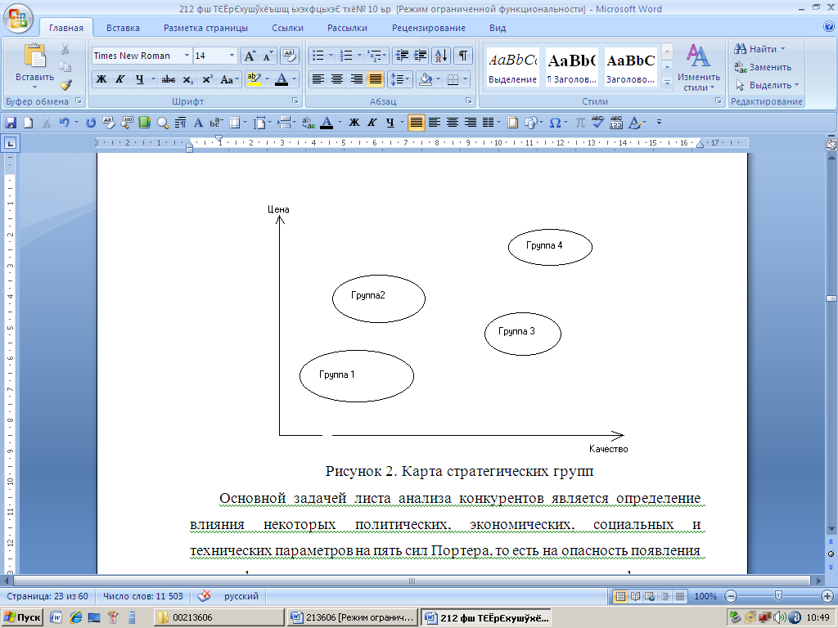Image resolution: width=838 pixels, height=628 pixels.
Task: Click the zoom slider handle
Action: 779,596
